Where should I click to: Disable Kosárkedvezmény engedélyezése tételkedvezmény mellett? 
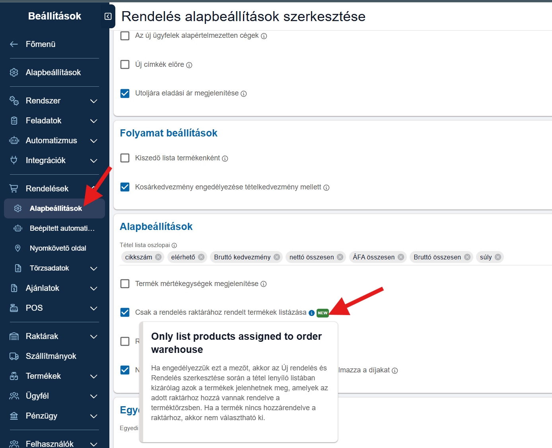(x=125, y=187)
